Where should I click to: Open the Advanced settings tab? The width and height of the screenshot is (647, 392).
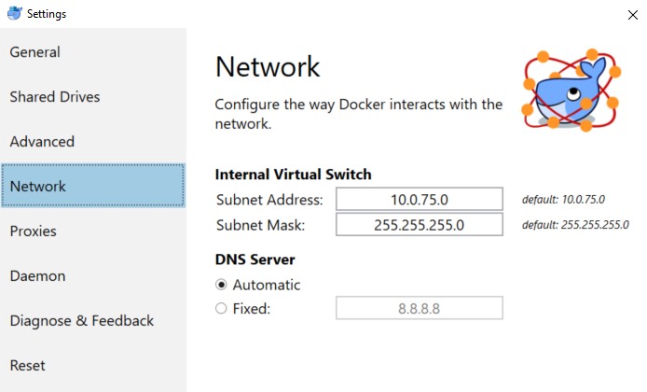click(42, 142)
